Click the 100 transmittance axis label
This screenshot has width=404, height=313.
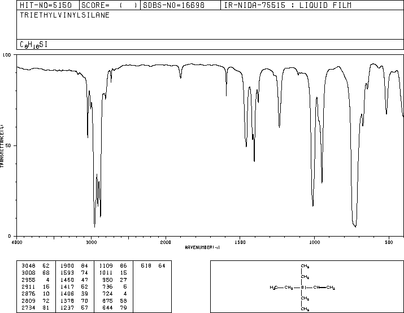pyautogui.click(x=7, y=55)
